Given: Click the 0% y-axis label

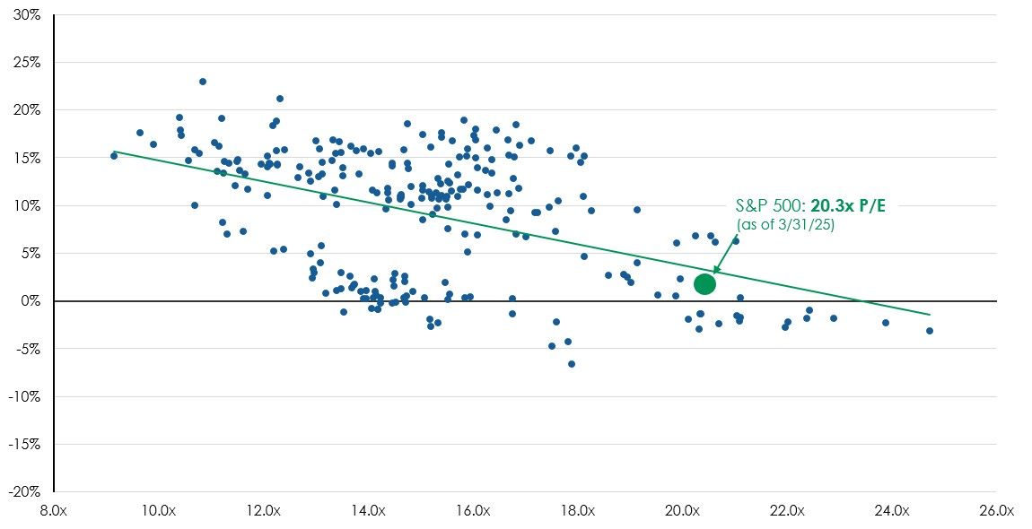Looking at the screenshot, I should [31, 301].
